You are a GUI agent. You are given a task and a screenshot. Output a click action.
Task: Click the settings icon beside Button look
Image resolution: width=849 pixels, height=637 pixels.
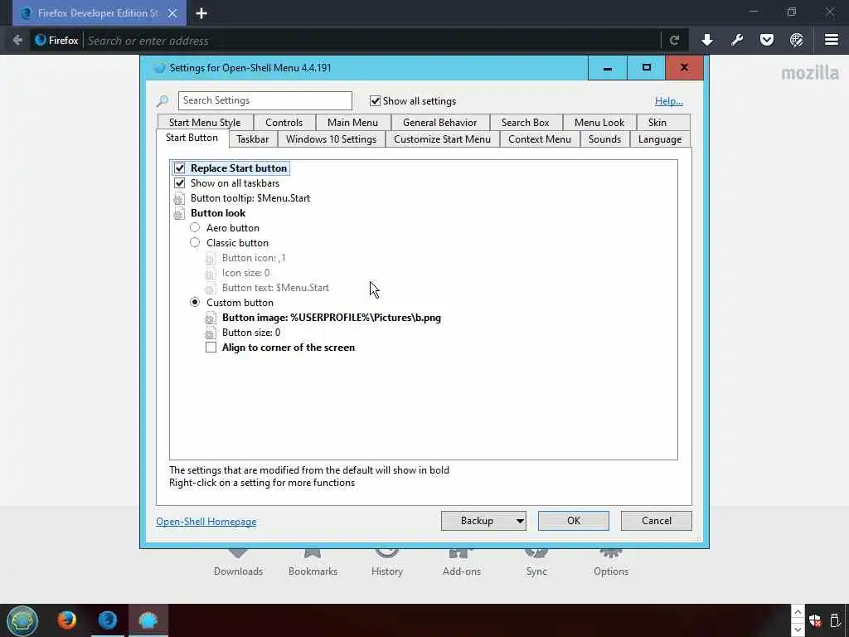[x=179, y=213]
